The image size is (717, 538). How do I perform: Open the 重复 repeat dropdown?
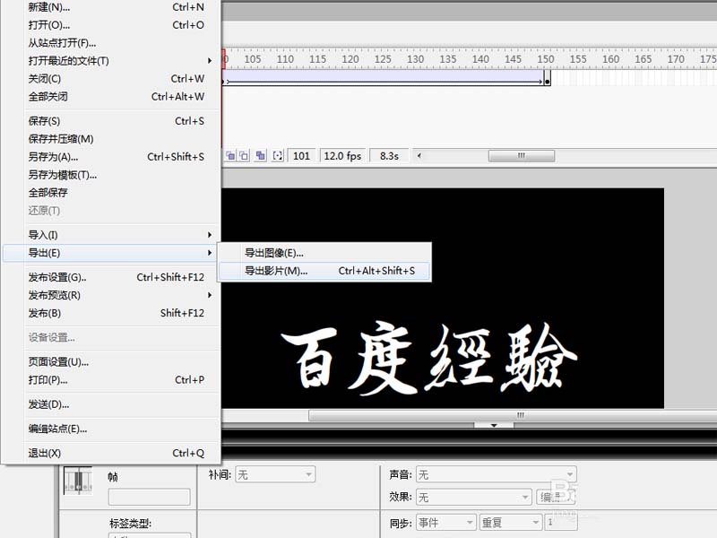pyautogui.click(x=510, y=522)
